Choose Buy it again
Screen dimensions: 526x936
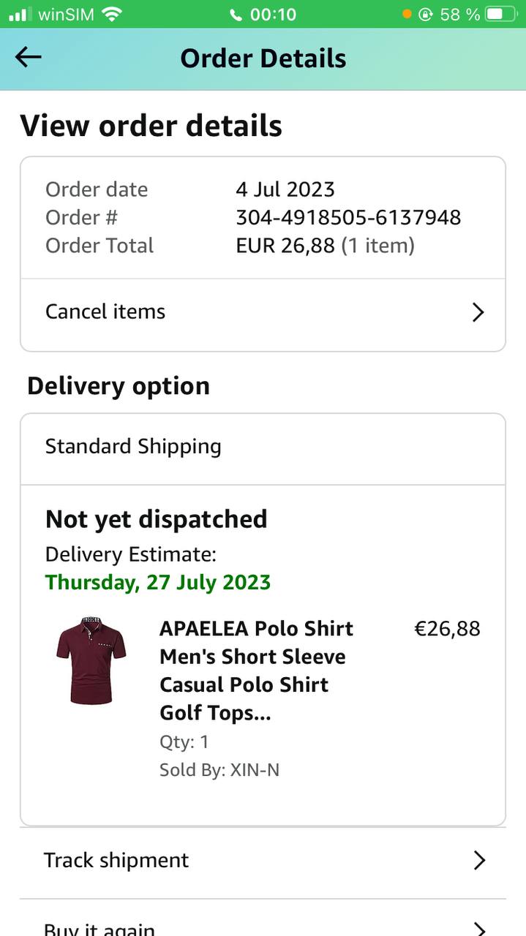click(99, 929)
